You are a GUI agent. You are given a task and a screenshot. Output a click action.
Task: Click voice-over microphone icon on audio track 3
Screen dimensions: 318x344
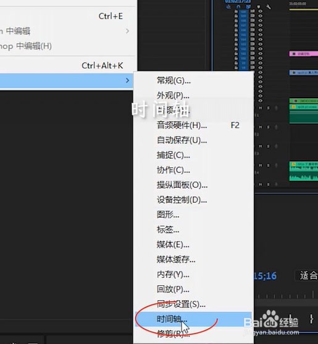pos(276,146)
